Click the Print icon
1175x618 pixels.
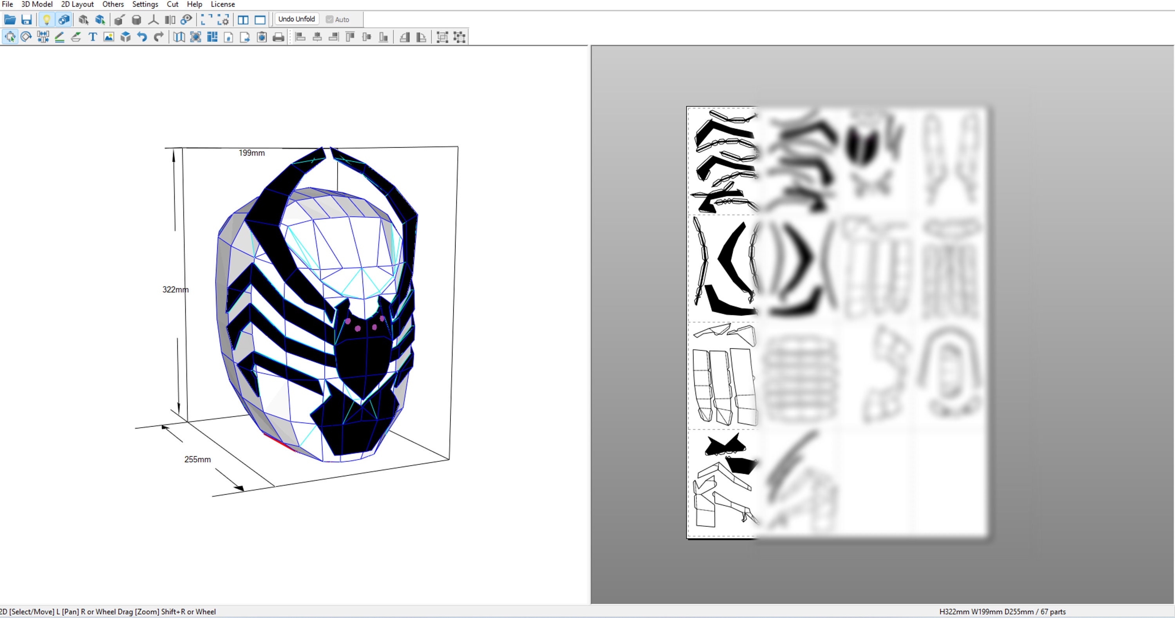click(x=278, y=37)
